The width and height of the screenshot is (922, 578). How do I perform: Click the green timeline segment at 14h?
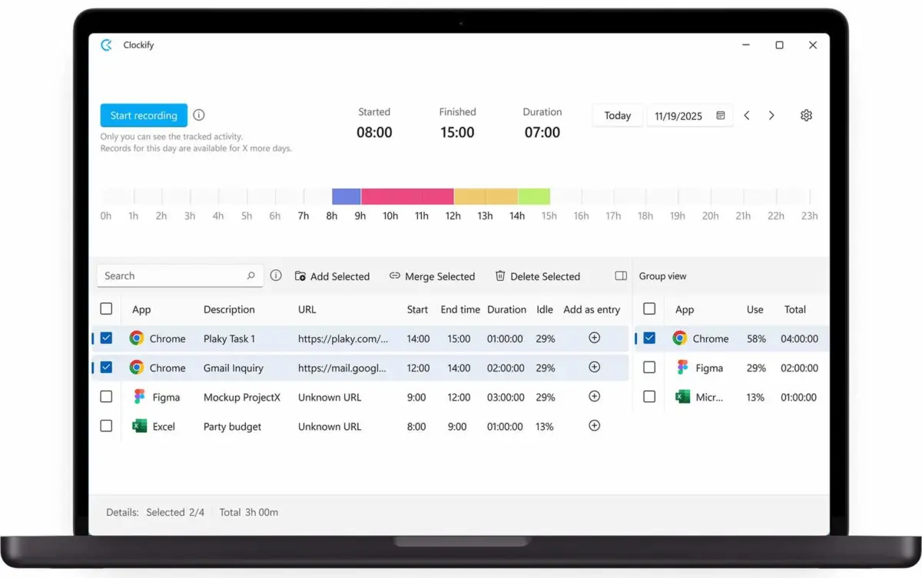point(534,197)
